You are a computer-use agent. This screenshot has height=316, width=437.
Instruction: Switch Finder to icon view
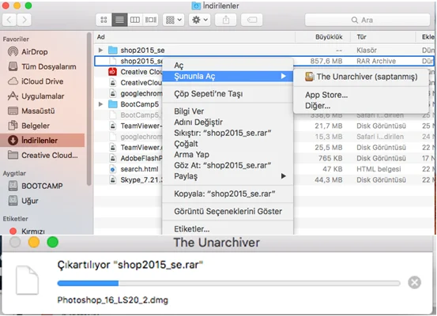[104, 20]
